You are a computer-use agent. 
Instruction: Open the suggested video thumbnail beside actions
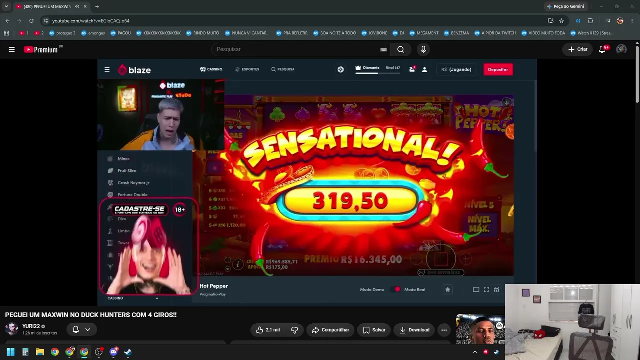[x=480, y=329]
